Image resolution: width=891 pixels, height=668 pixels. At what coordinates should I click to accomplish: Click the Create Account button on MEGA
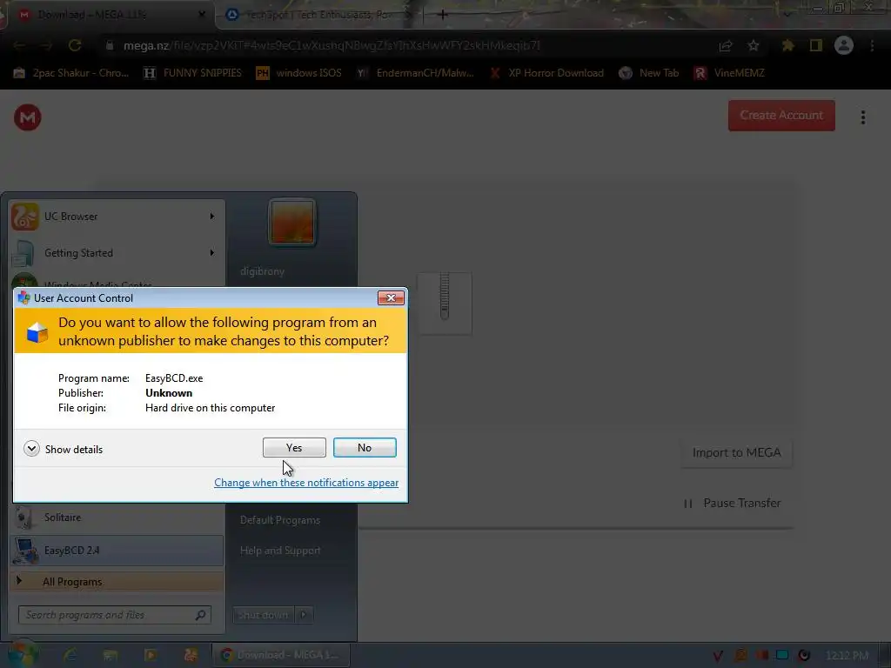[781, 116]
